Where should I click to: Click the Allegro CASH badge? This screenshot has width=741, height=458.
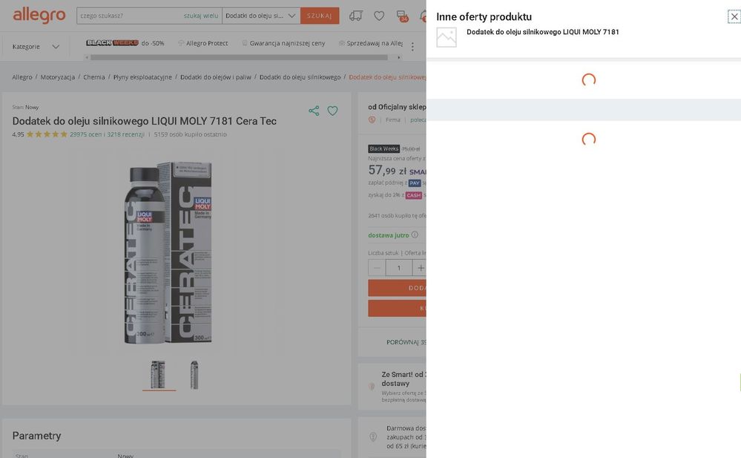[413, 195]
